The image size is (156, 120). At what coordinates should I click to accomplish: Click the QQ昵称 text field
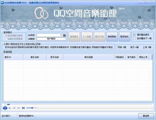[x=51, y=39]
